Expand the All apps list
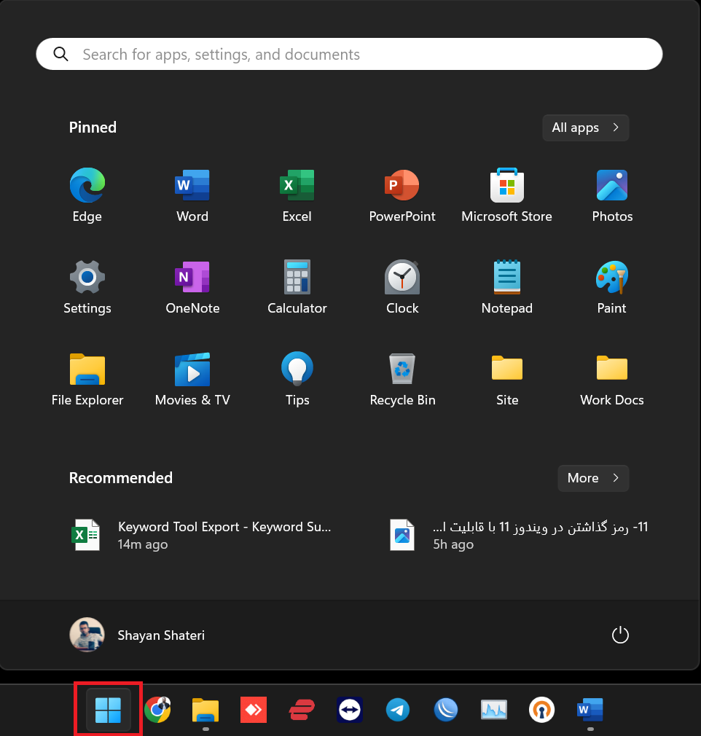This screenshot has height=736, width=701. (x=585, y=128)
